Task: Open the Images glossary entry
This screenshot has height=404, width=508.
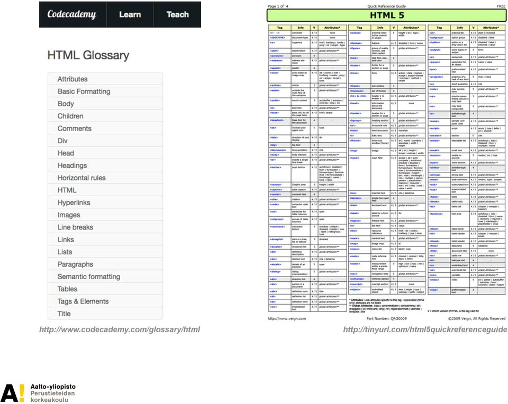Action: pos(105,215)
